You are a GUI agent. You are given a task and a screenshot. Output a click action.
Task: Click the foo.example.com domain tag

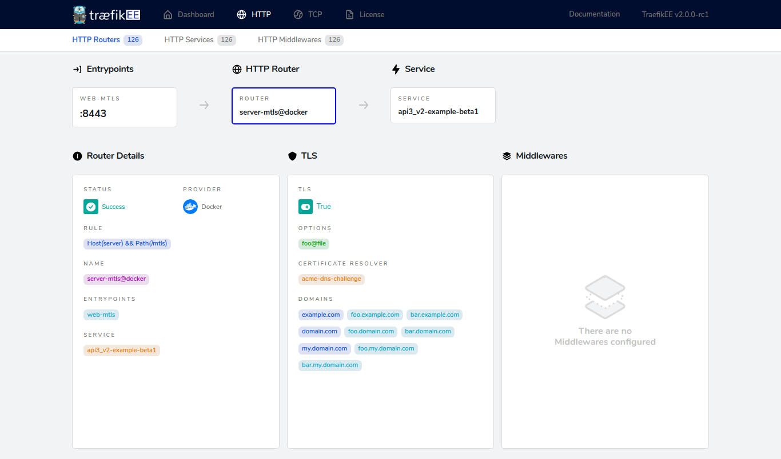click(x=375, y=315)
